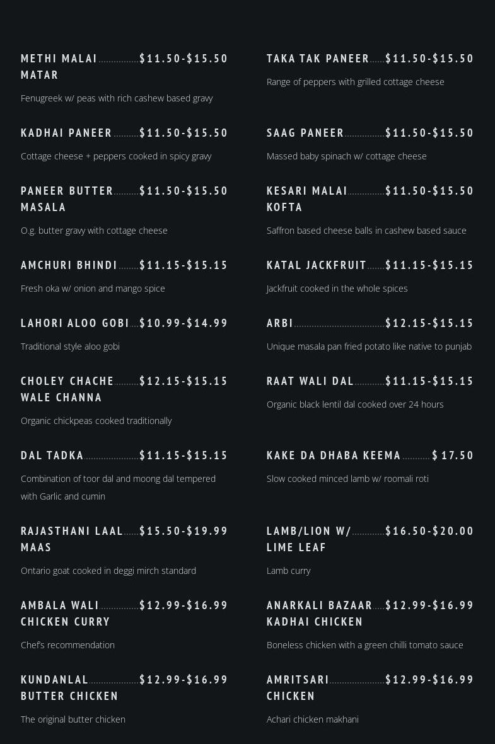Click the Anarkali Bazaar Kadhai Chicken heading
The image size is (495, 744).
pos(319,614)
